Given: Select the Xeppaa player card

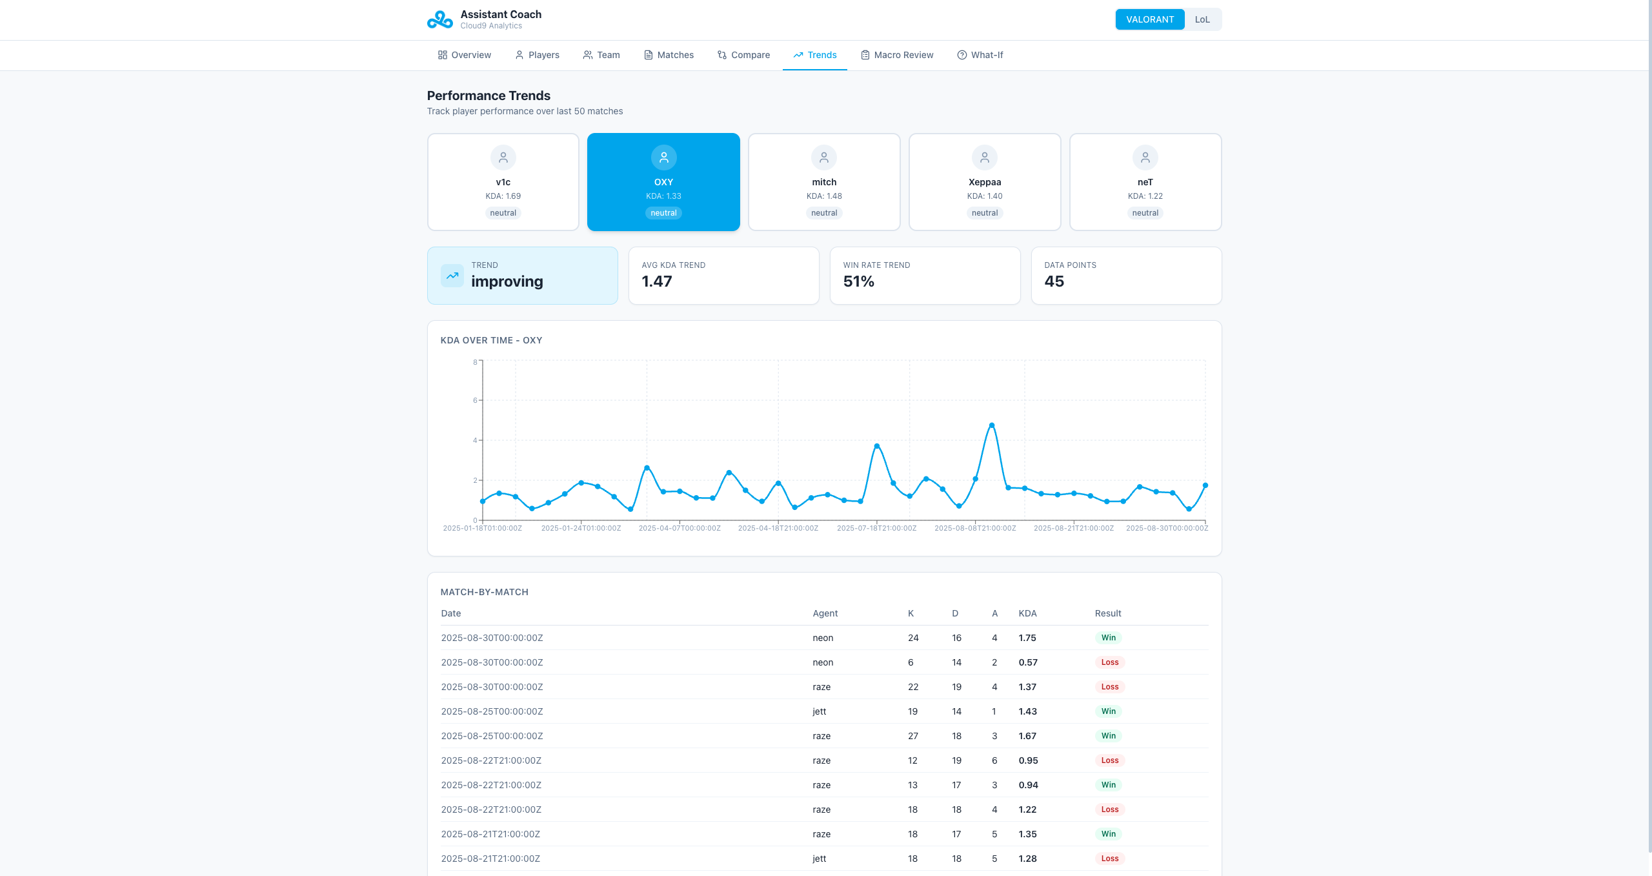Looking at the screenshot, I should [984, 182].
